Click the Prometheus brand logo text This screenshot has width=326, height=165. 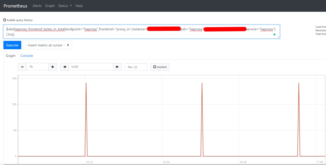point(15,6)
